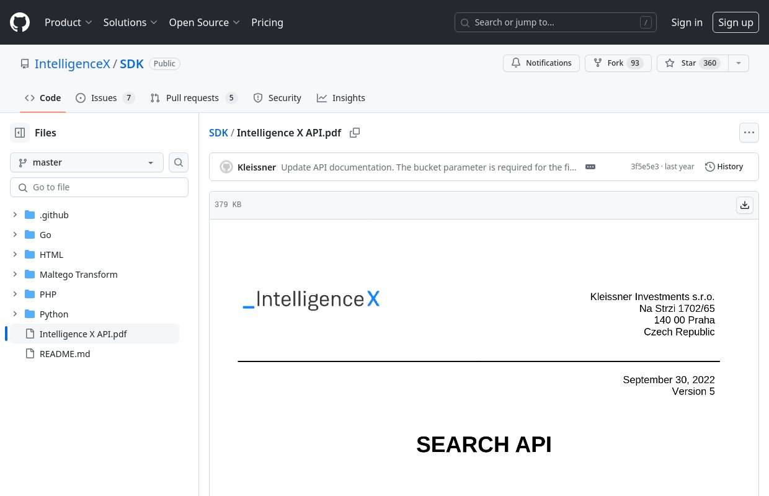
Task: Switch to the Issues tab
Action: (x=105, y=98)
